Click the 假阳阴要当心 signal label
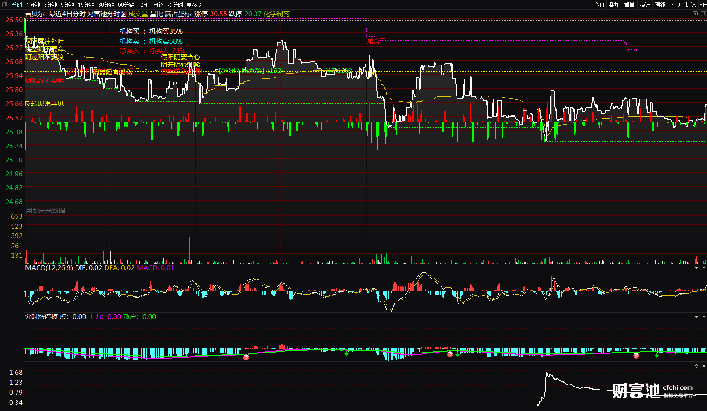This screenshot has height=411, width=707. coord(180,57)
